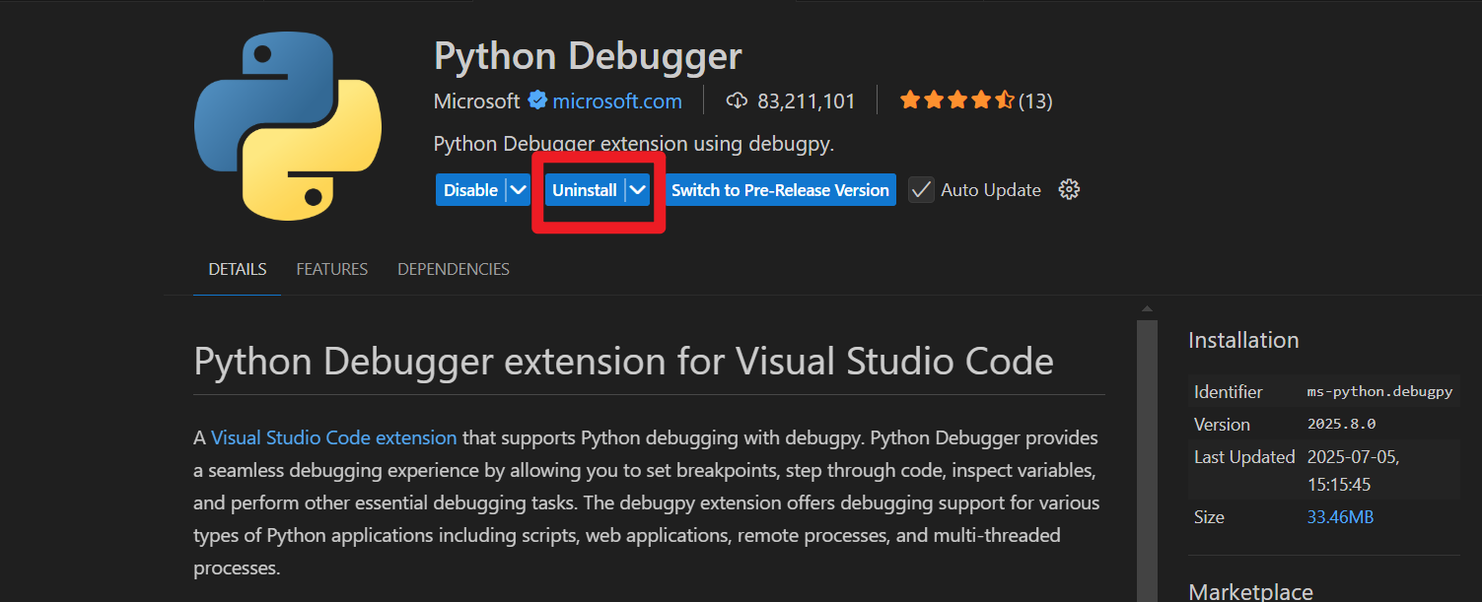Open the extension settings gear

1070,189
